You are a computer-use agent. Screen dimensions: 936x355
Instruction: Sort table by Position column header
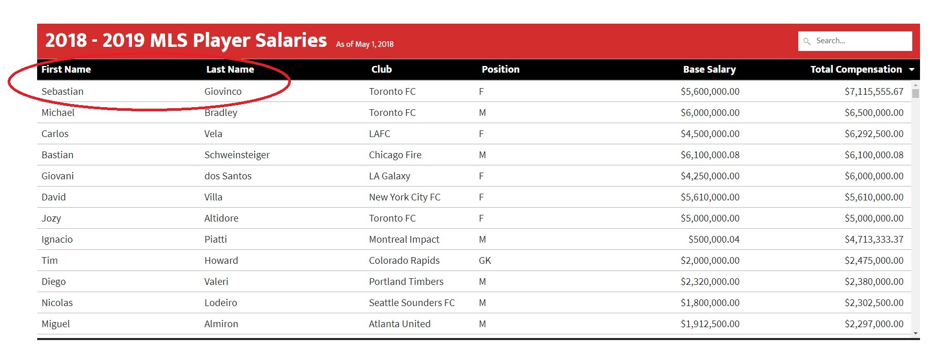tap(500, 70)
